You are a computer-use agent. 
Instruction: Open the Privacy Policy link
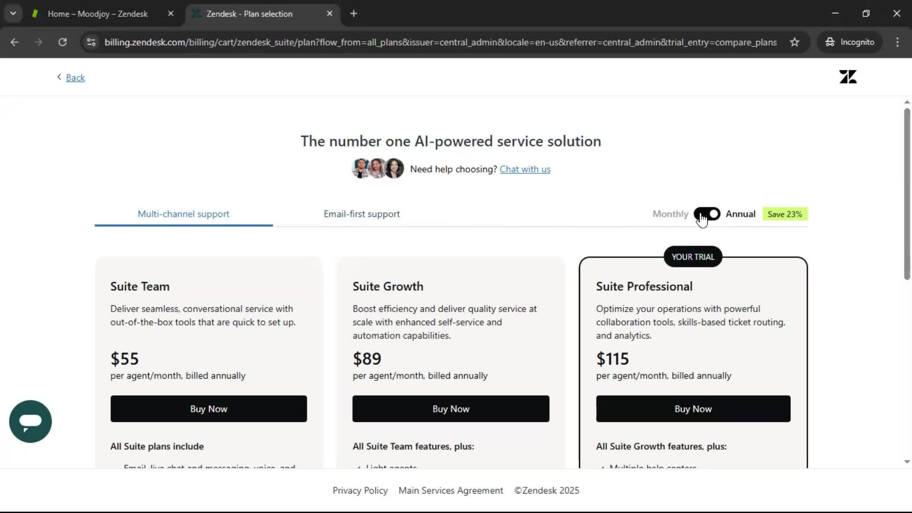(360, 491)
